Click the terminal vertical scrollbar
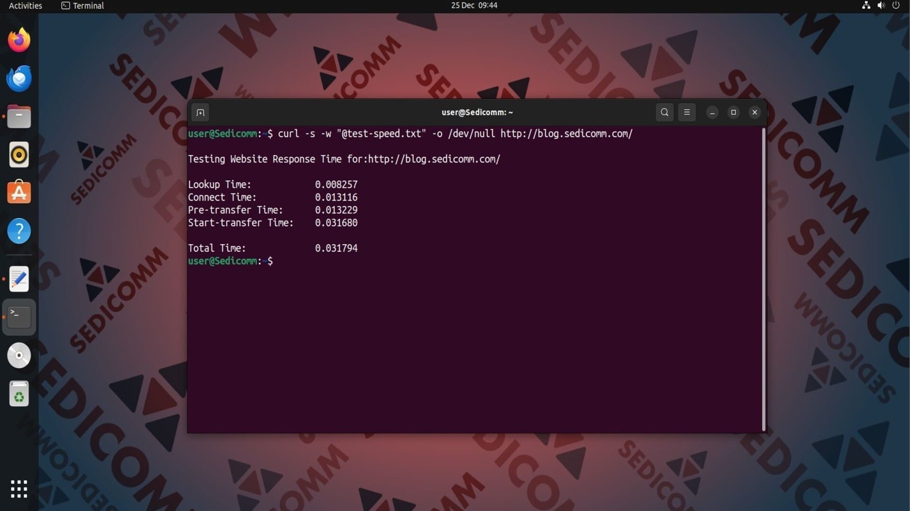The image size is (910, 511). [x=763, y=279]
